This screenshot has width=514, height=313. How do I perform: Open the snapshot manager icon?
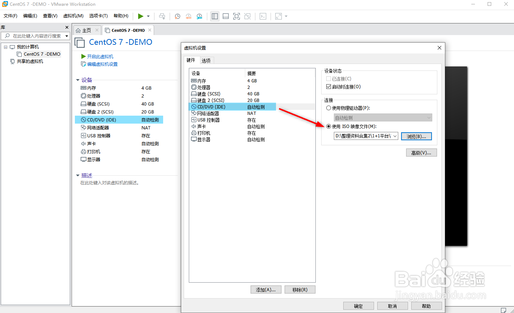pyautogui.click(x=200, y=16)
